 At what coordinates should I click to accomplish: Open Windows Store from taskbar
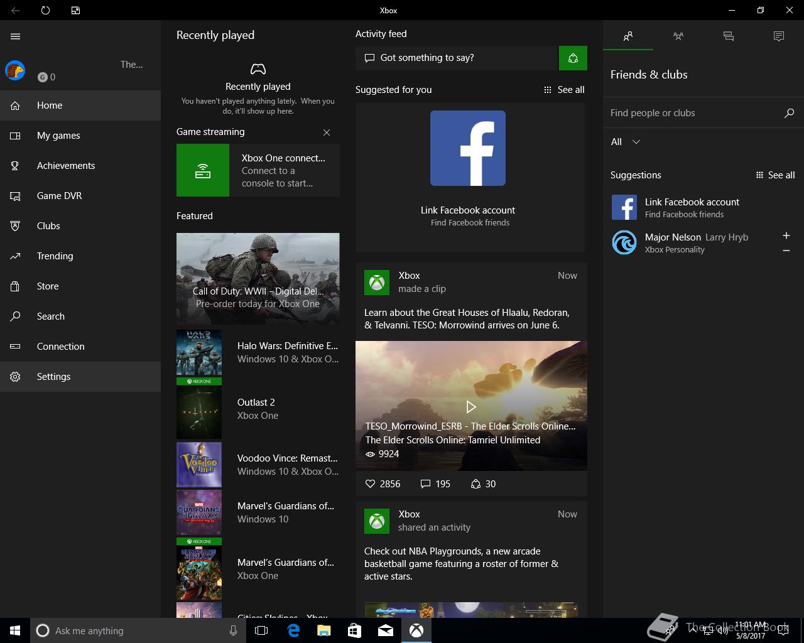[x=354, y=630]
